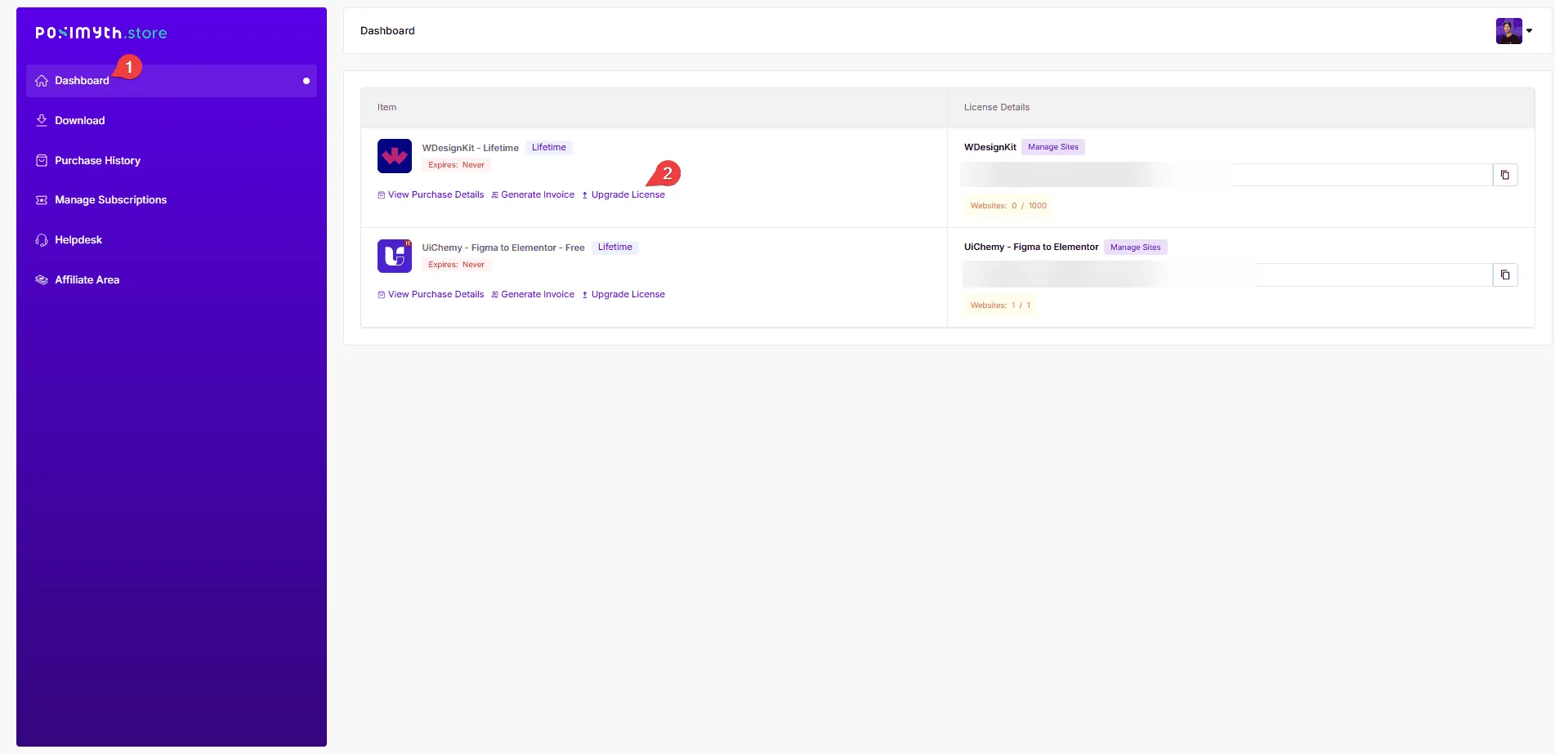Click the WDesignKit license key field
The width and height of the screenshot is (1555, 754).
click(1226, 175)
